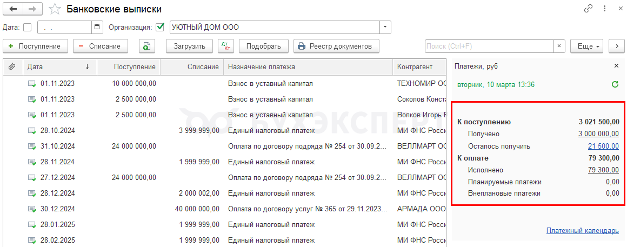Sort by the Дата column header

click(x=59, y=66)
